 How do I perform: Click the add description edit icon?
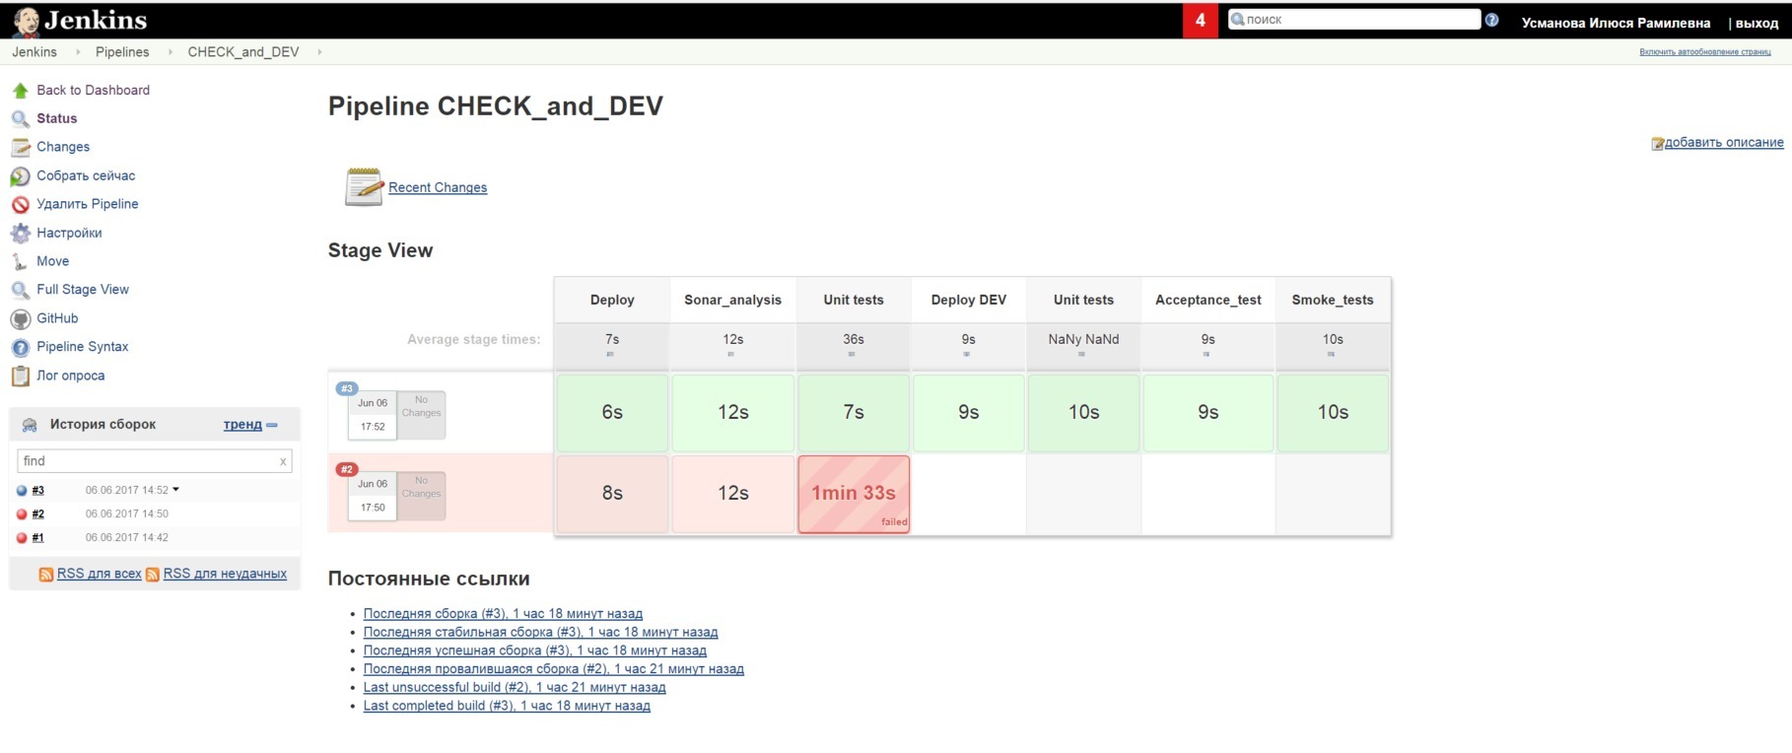1658,144
